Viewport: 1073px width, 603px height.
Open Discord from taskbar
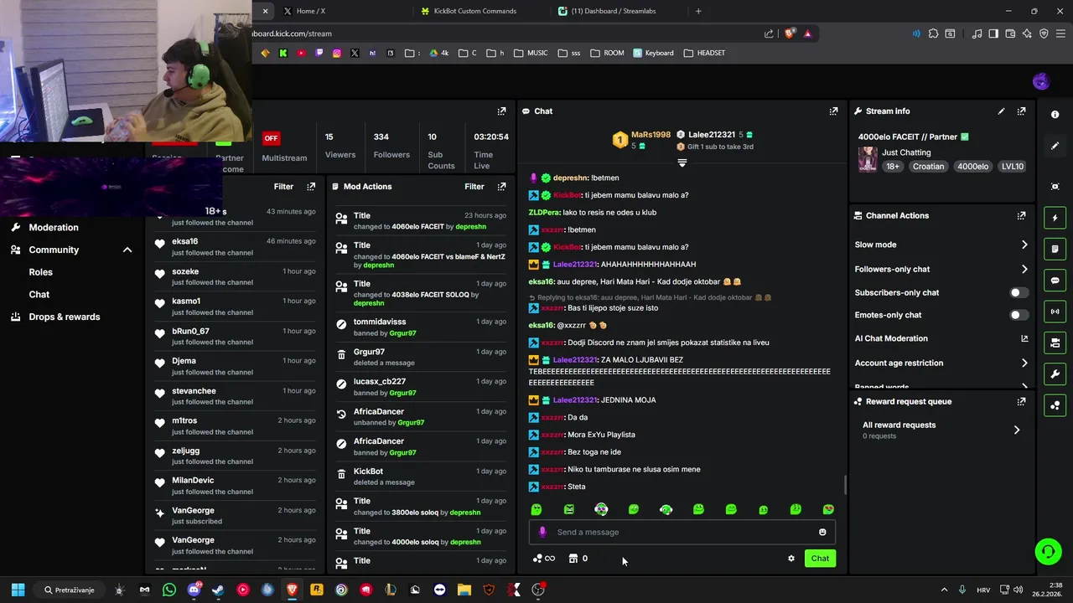click(x=194, y=590)
